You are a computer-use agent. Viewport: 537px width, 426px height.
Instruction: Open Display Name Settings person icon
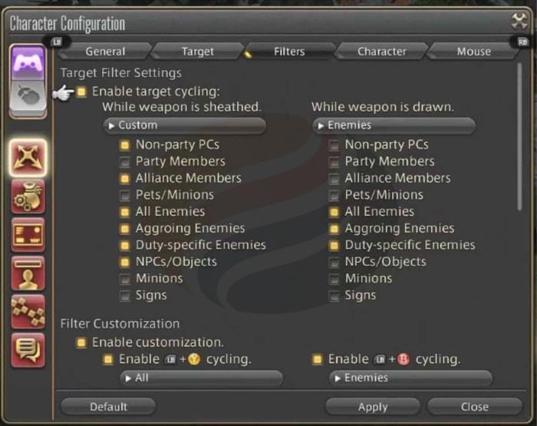[x=28, y=273]
